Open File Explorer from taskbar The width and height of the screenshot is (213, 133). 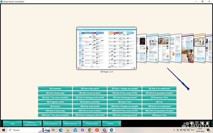[68, 130]
